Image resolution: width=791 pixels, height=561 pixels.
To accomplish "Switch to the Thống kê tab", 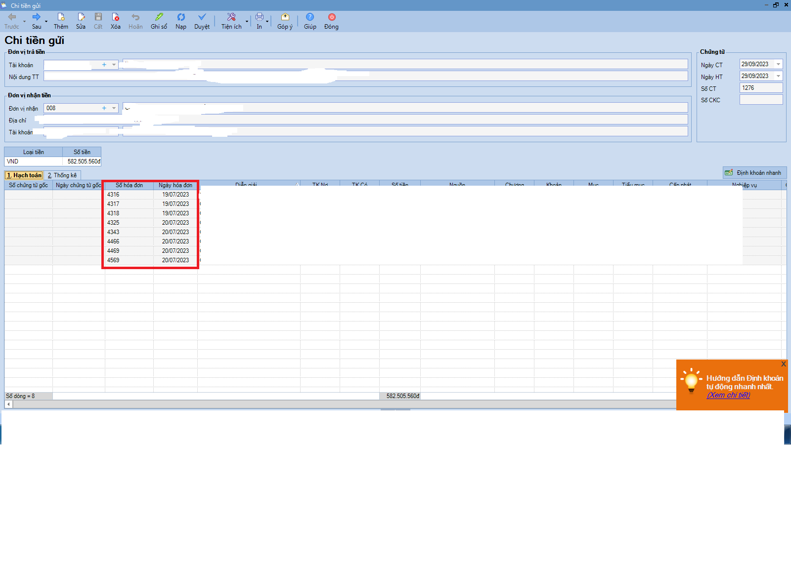I will coord(62,175).
